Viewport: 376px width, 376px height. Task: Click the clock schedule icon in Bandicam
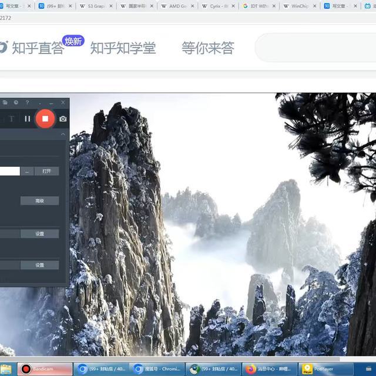click(x=16, y=103)
